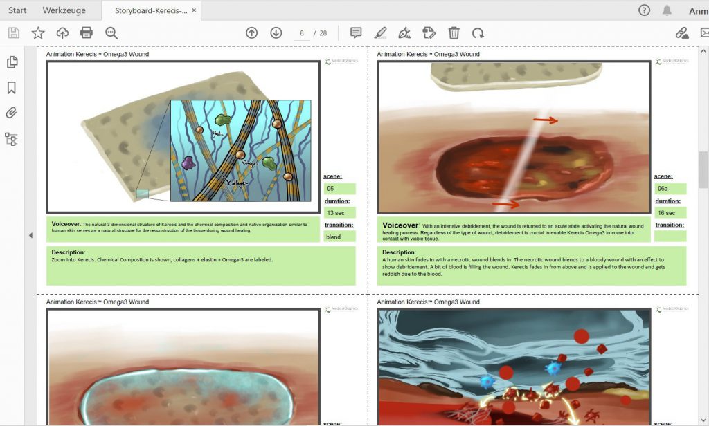Image resolution: width=709 pixels, height=426 pixels.
Task: Click the edit PDF page icon
Action: coord(430,33)
